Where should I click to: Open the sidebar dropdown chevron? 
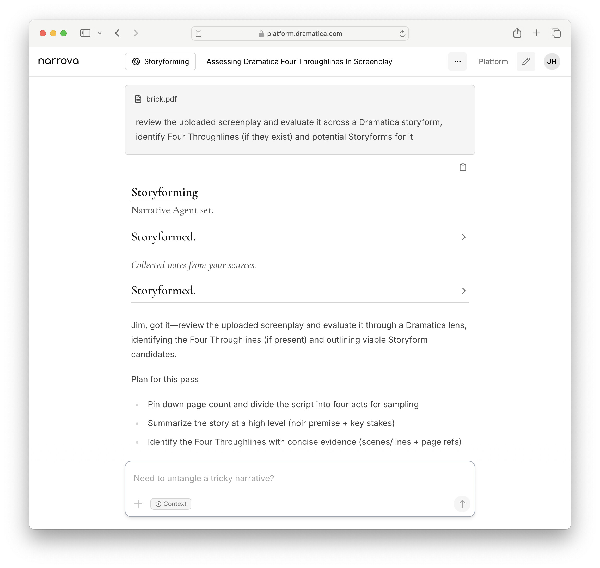(x=100, y=33)
